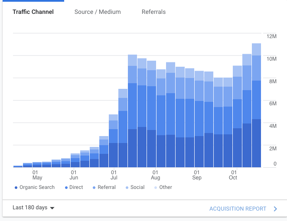Image resolution: width=287 pixels, height=221 pixels.
Task: Open the ACQUISITION REPORT link
Action: pyautogui.click(x=238, y=209)
